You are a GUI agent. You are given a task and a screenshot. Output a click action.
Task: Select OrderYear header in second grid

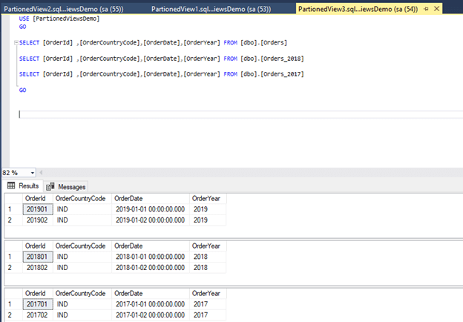pyautogui.click(x=208, y=246)
